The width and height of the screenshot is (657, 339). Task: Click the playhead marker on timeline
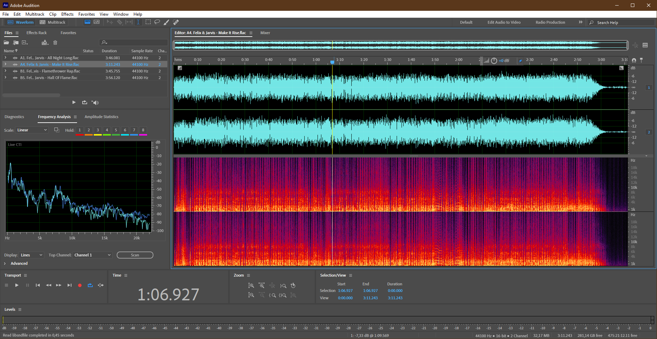(x=332, y=62)
